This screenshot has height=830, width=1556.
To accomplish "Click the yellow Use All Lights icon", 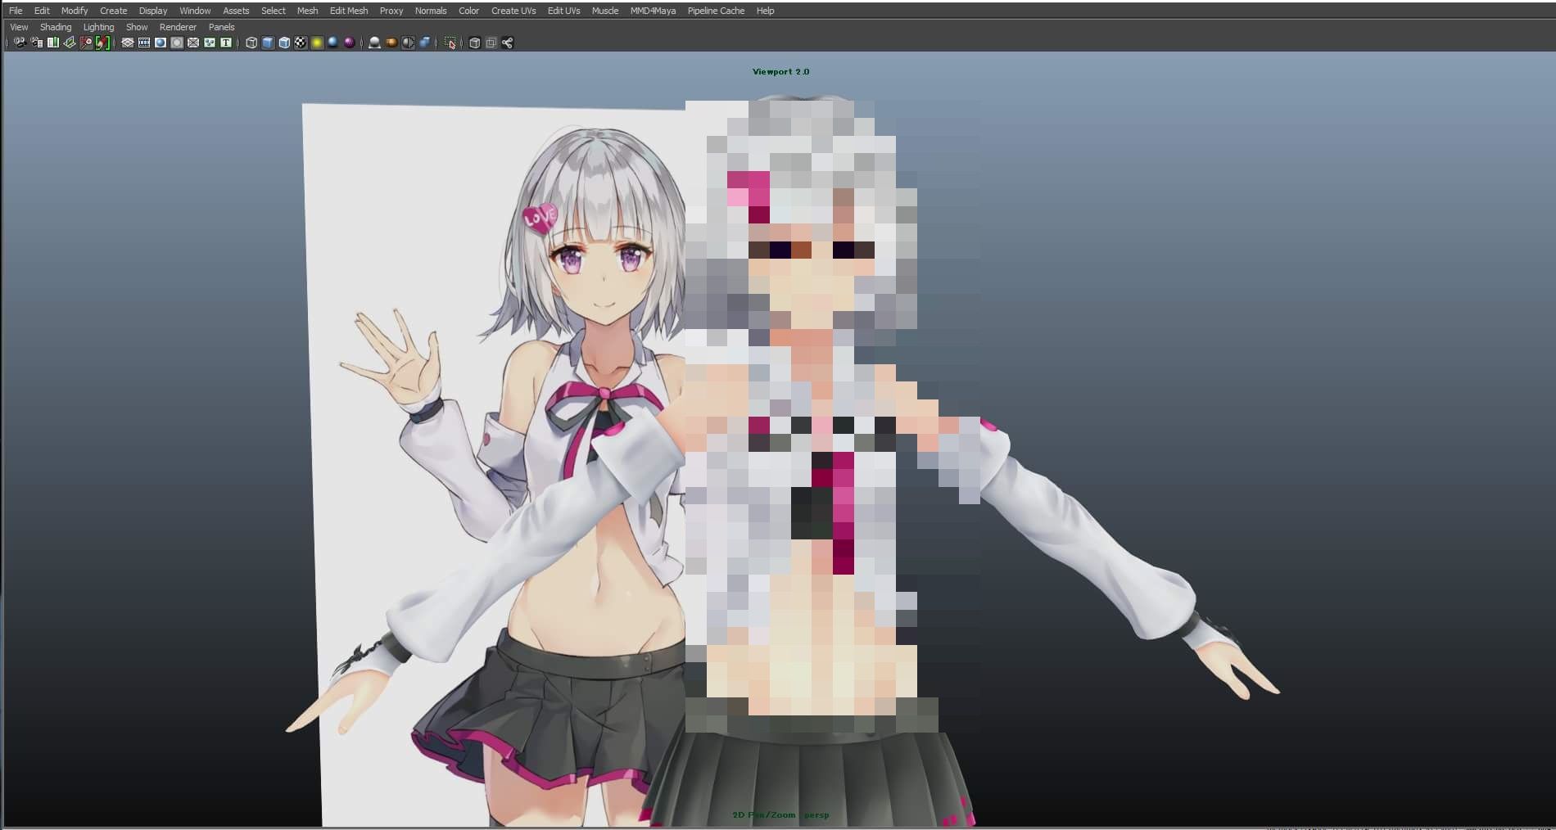I will [317, 43].
